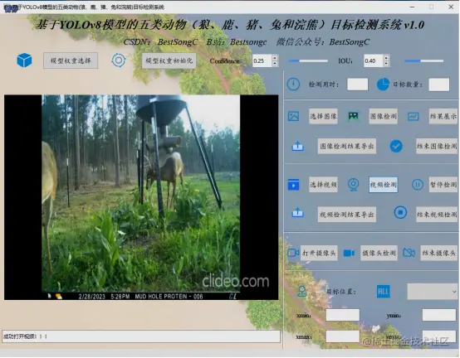Click the Confidence 0.25 input field

(x=262, y=60)
